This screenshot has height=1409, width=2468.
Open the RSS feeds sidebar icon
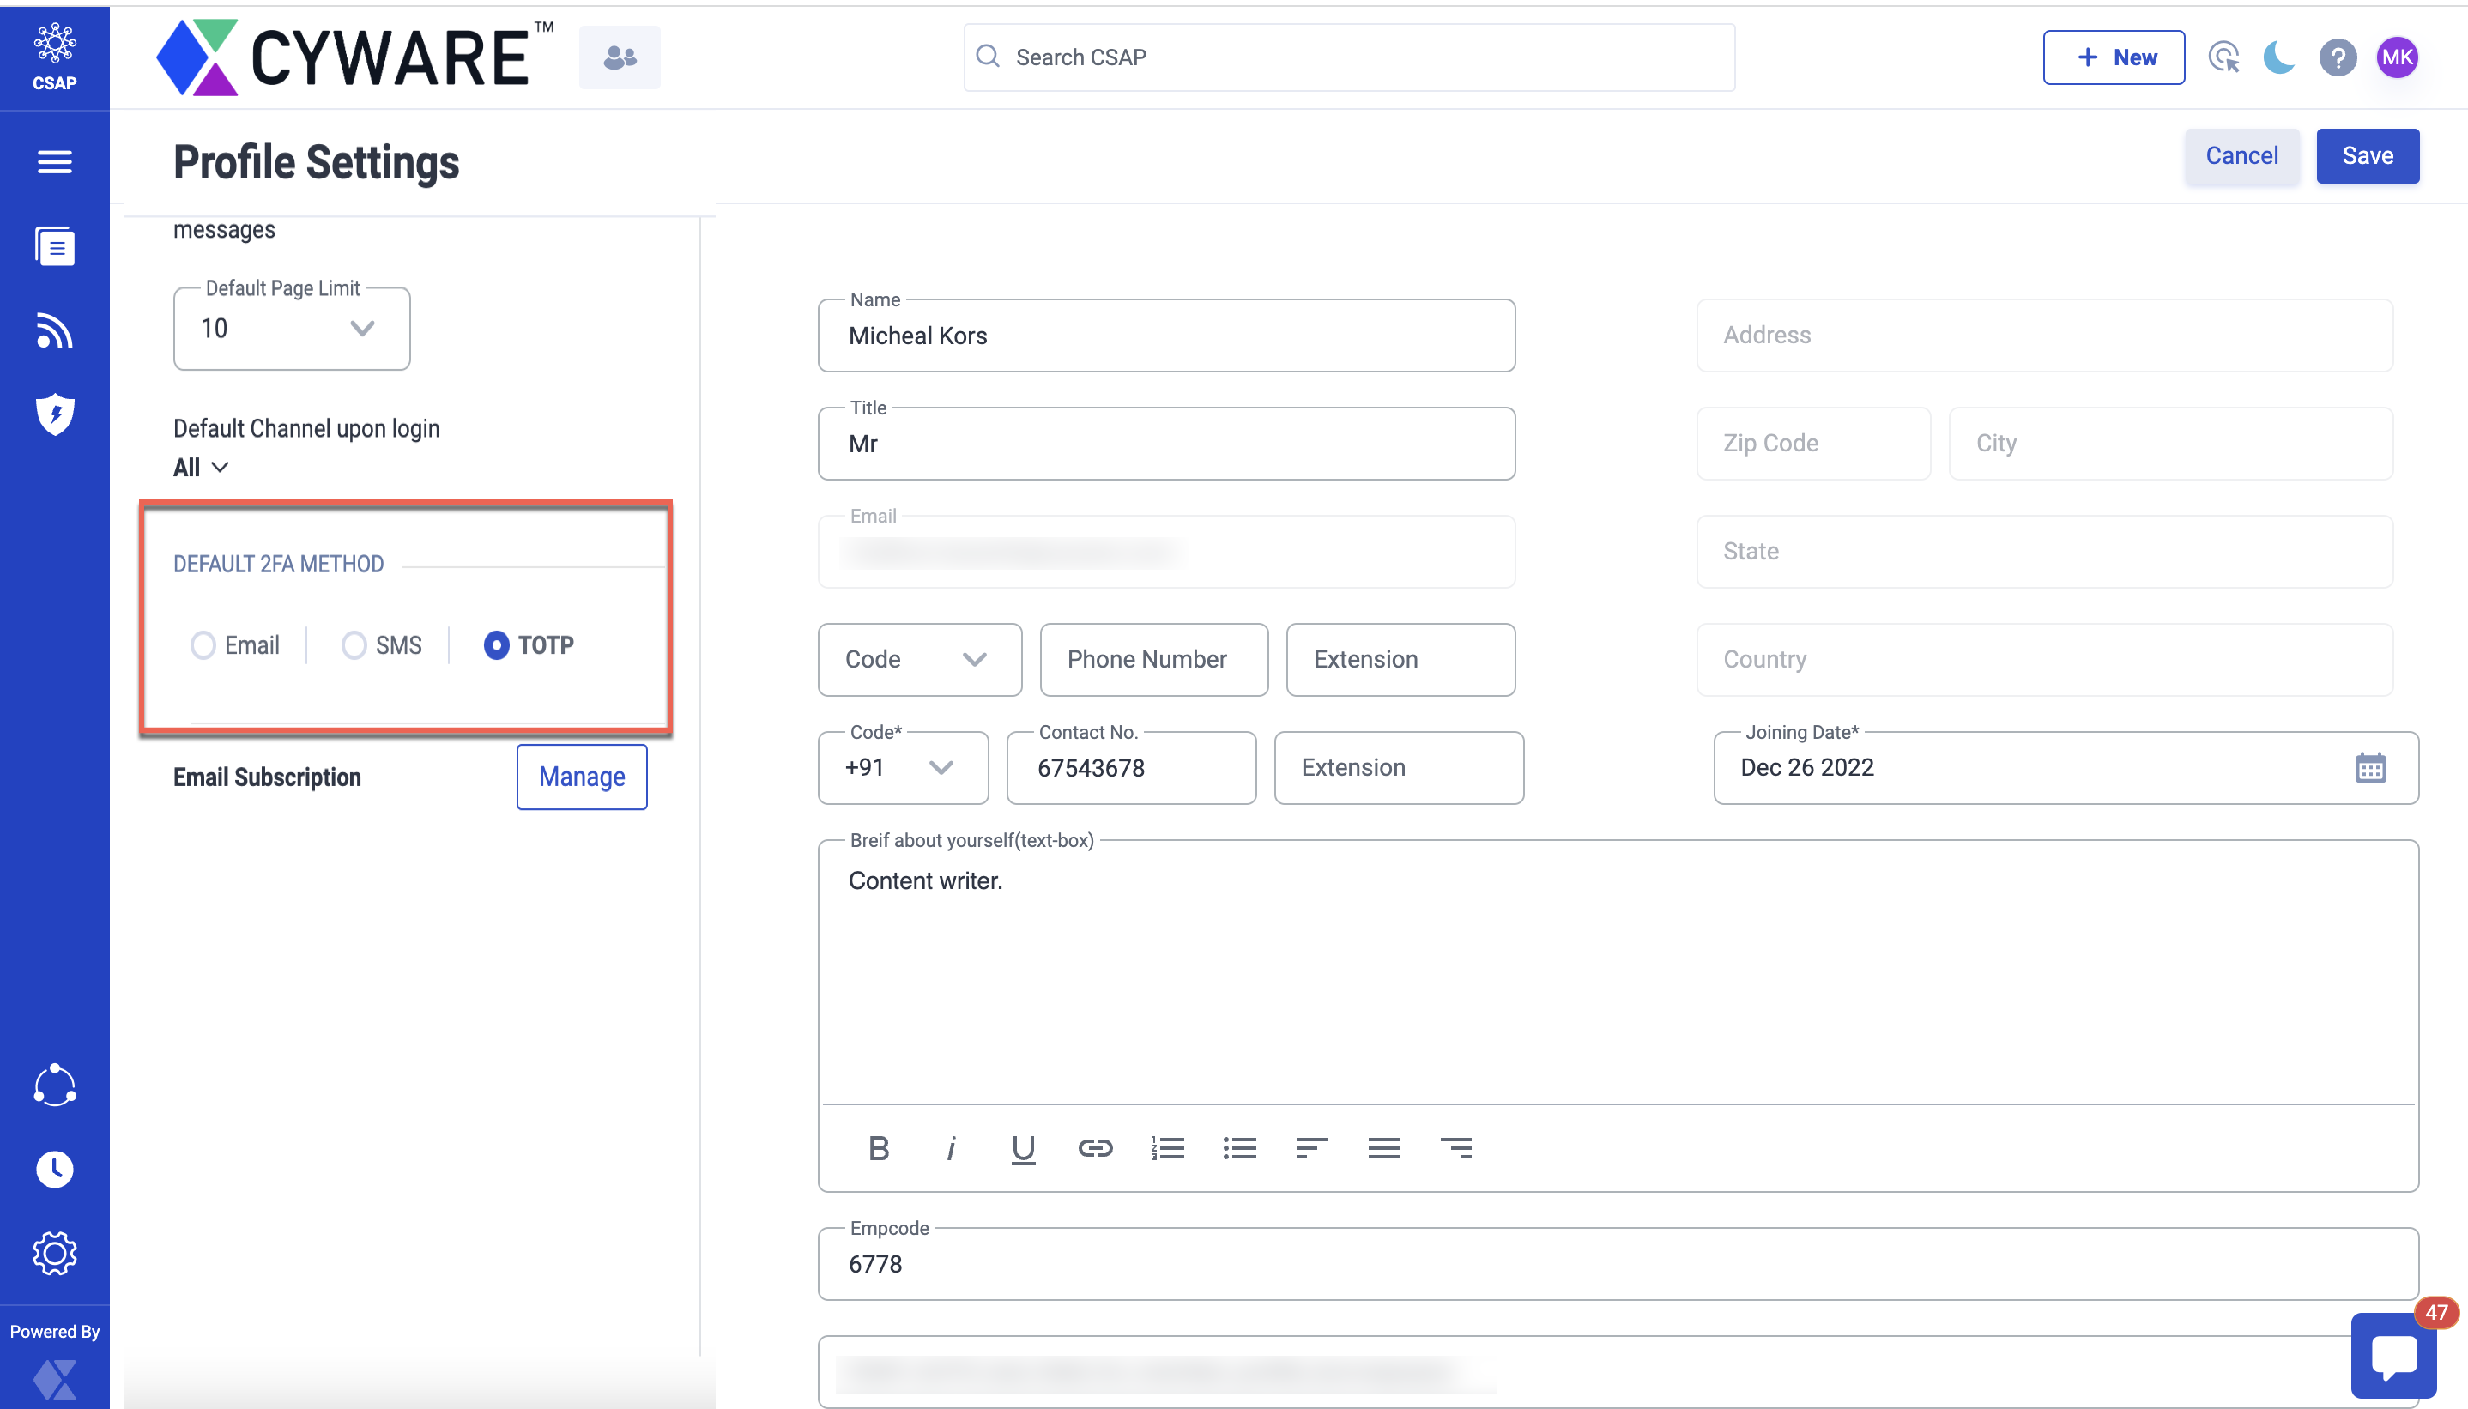click(54, 330)
